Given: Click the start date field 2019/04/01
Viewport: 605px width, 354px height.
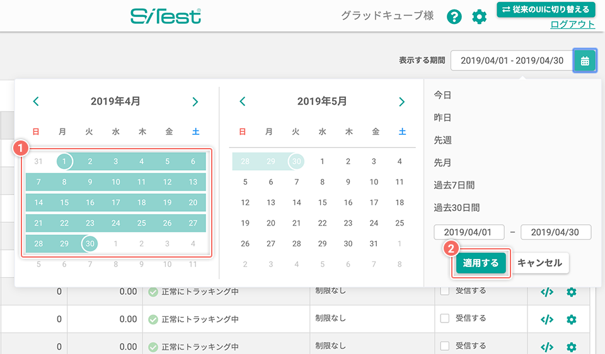Looking at the screenshot, I should tap(469, 232).
